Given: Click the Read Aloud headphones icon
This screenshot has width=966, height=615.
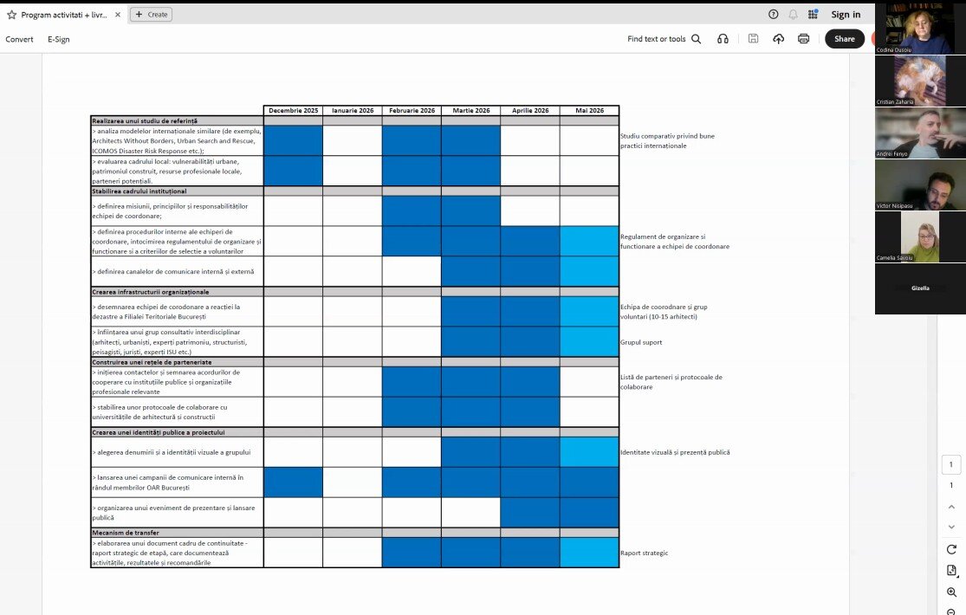Looking at the screenshot, I should tap(723, 39).
